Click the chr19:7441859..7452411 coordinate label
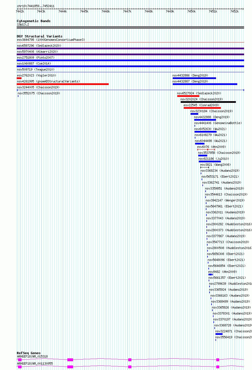The image size is (252, 370). click(x=36, y=6)
